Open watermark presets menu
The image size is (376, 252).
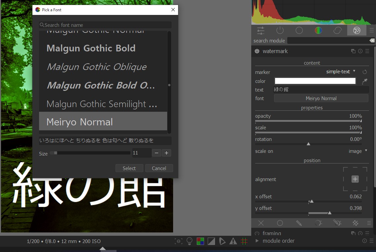[x=367, y=51]
